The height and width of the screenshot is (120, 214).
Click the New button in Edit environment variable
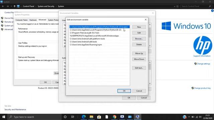[139, 27]
